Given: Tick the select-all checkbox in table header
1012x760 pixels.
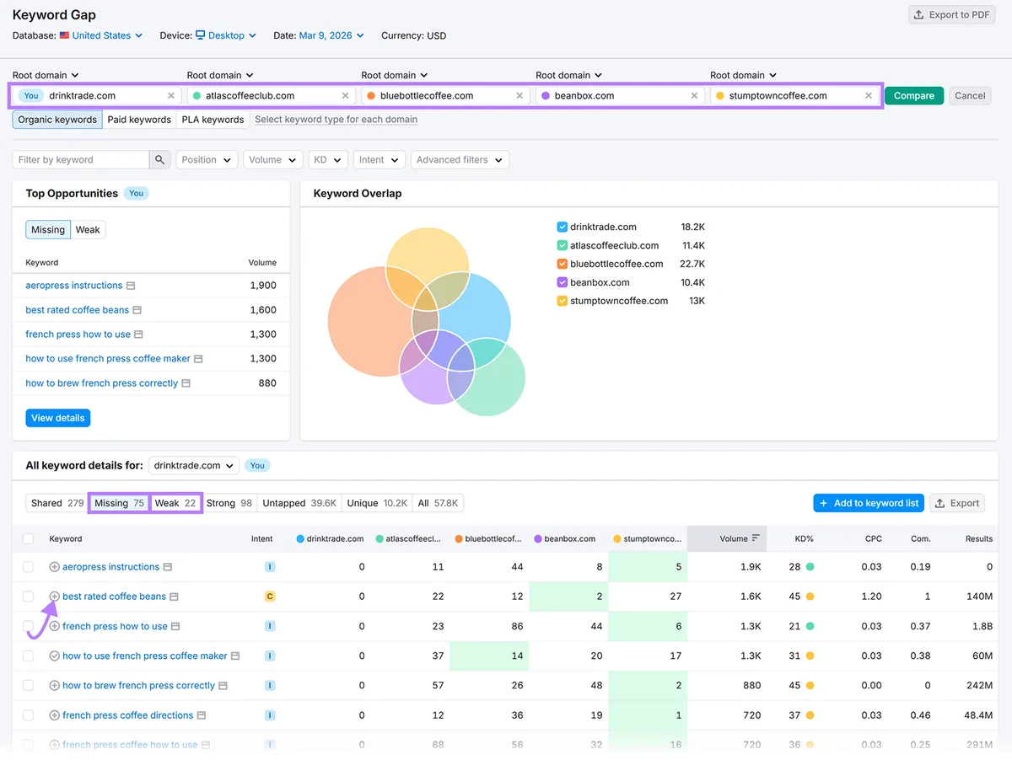Looking at the screenshot, I should (x=29, y=538).
